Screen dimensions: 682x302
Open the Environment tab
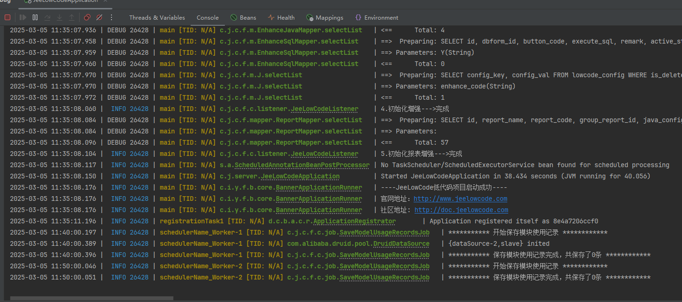tap(377, 18)
